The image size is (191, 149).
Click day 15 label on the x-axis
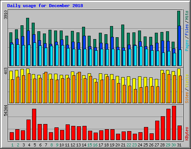(90, 145)
